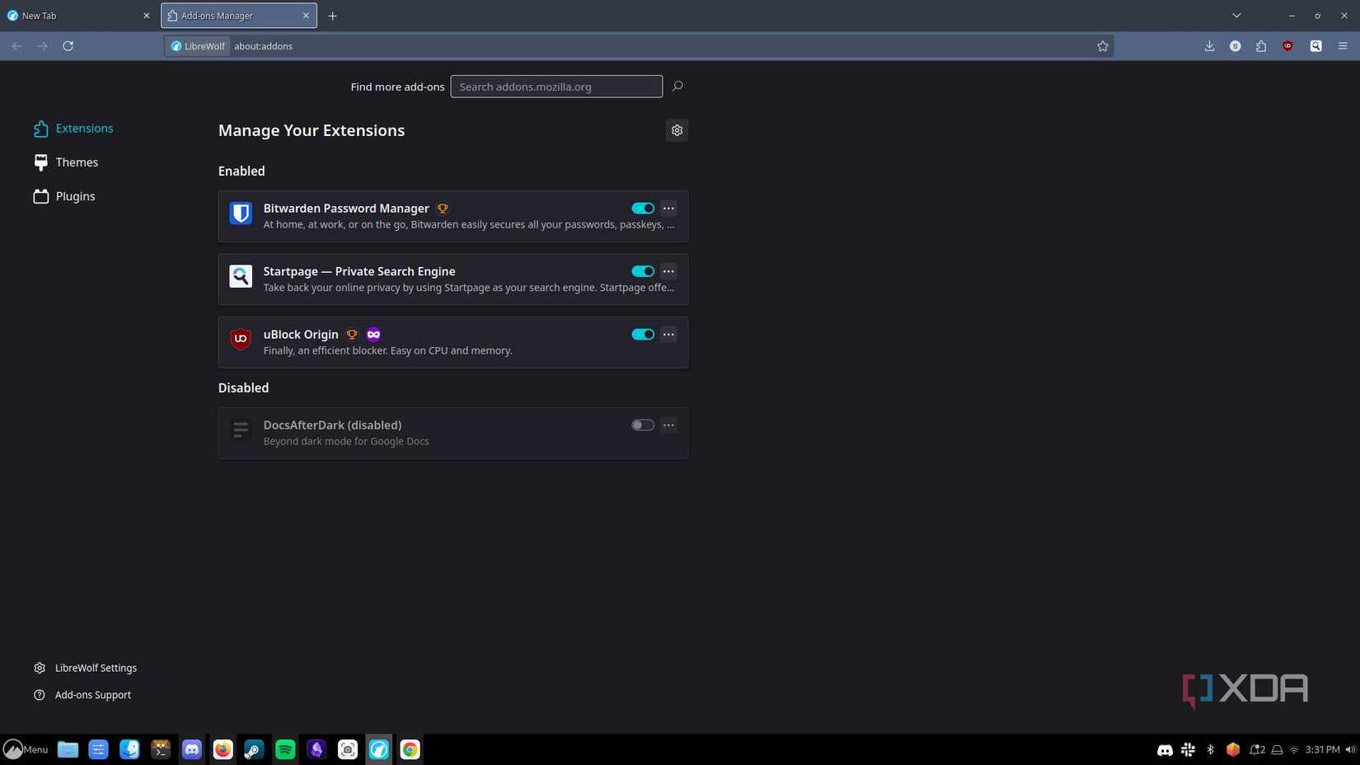Click the LibreWolf identity box in address bar
The image size is (1360, 765).
pyautogui.click(x=198, y=46)
